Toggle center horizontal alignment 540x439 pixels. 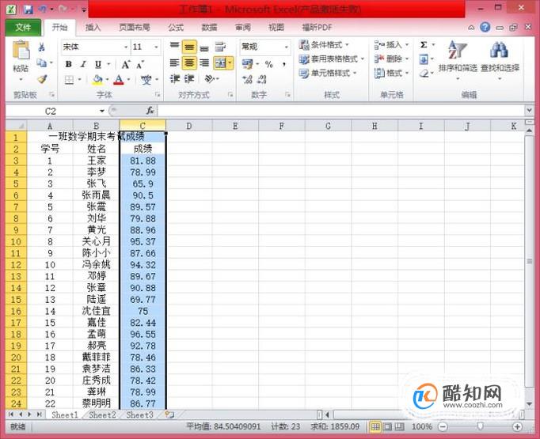(189, 63)
